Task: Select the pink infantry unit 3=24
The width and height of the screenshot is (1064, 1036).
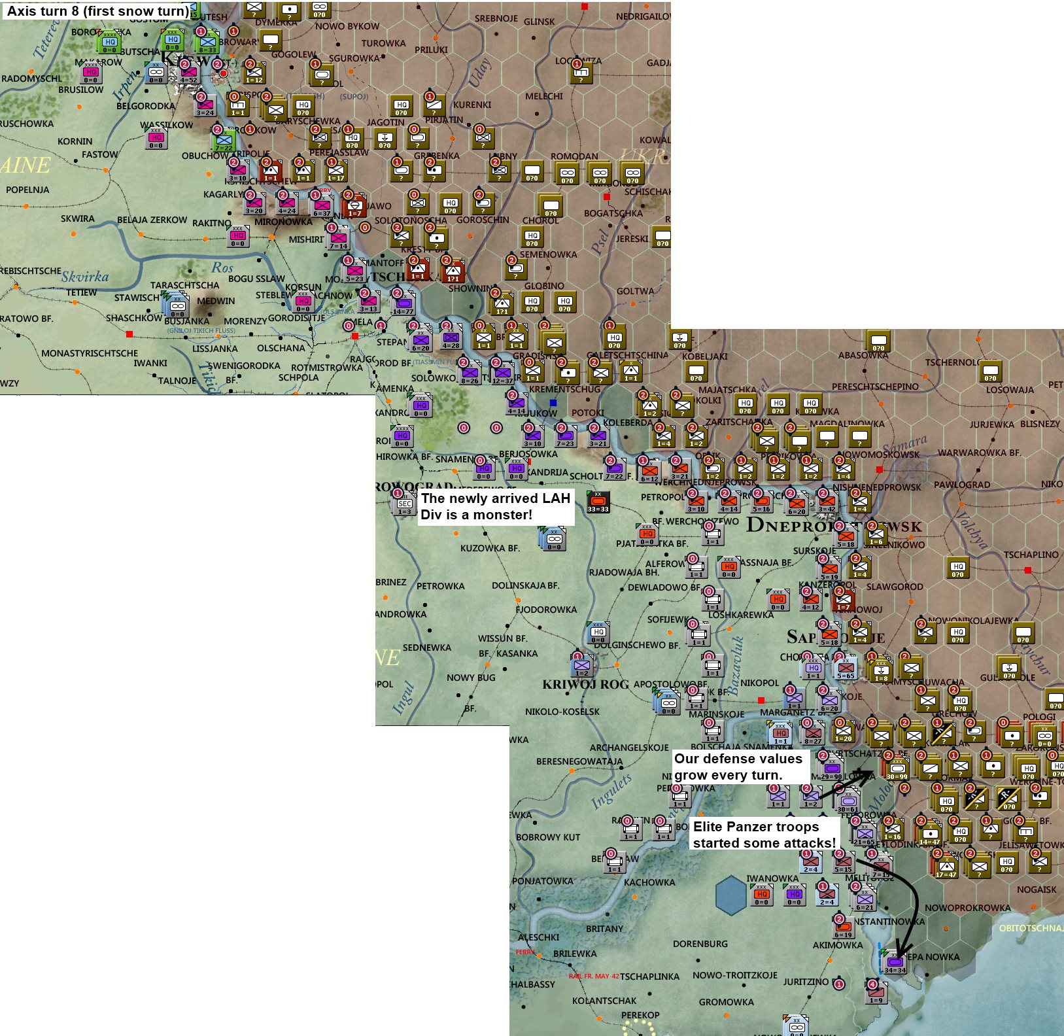Action: tap(205, 106)
